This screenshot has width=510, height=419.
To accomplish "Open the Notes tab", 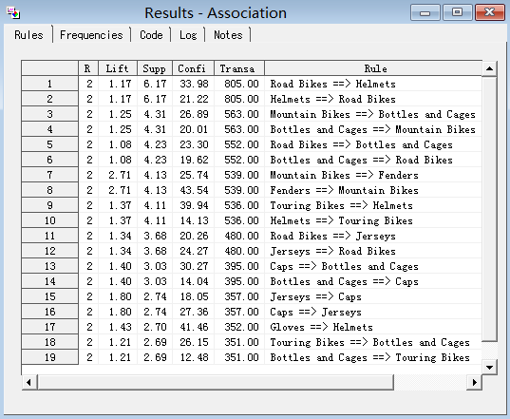I will click(228, 35).
